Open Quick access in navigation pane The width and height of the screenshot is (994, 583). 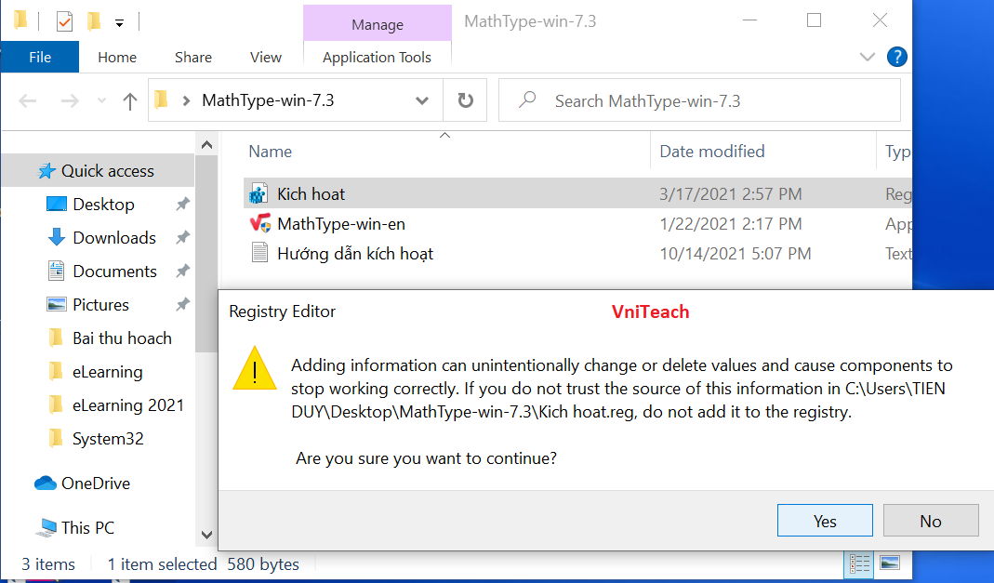click(98, 170)
